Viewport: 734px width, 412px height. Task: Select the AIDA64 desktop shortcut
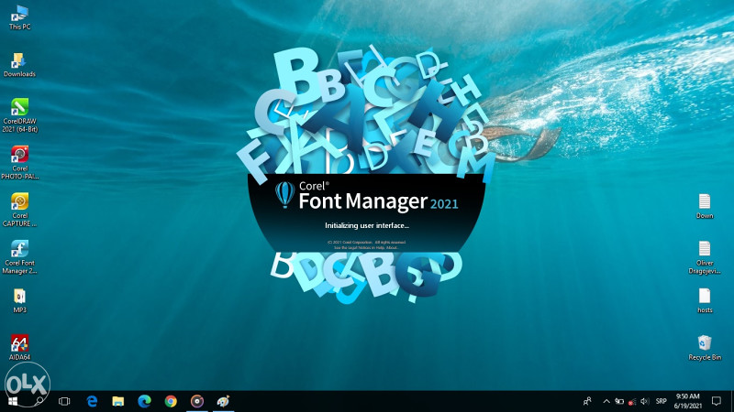point(19,348)
